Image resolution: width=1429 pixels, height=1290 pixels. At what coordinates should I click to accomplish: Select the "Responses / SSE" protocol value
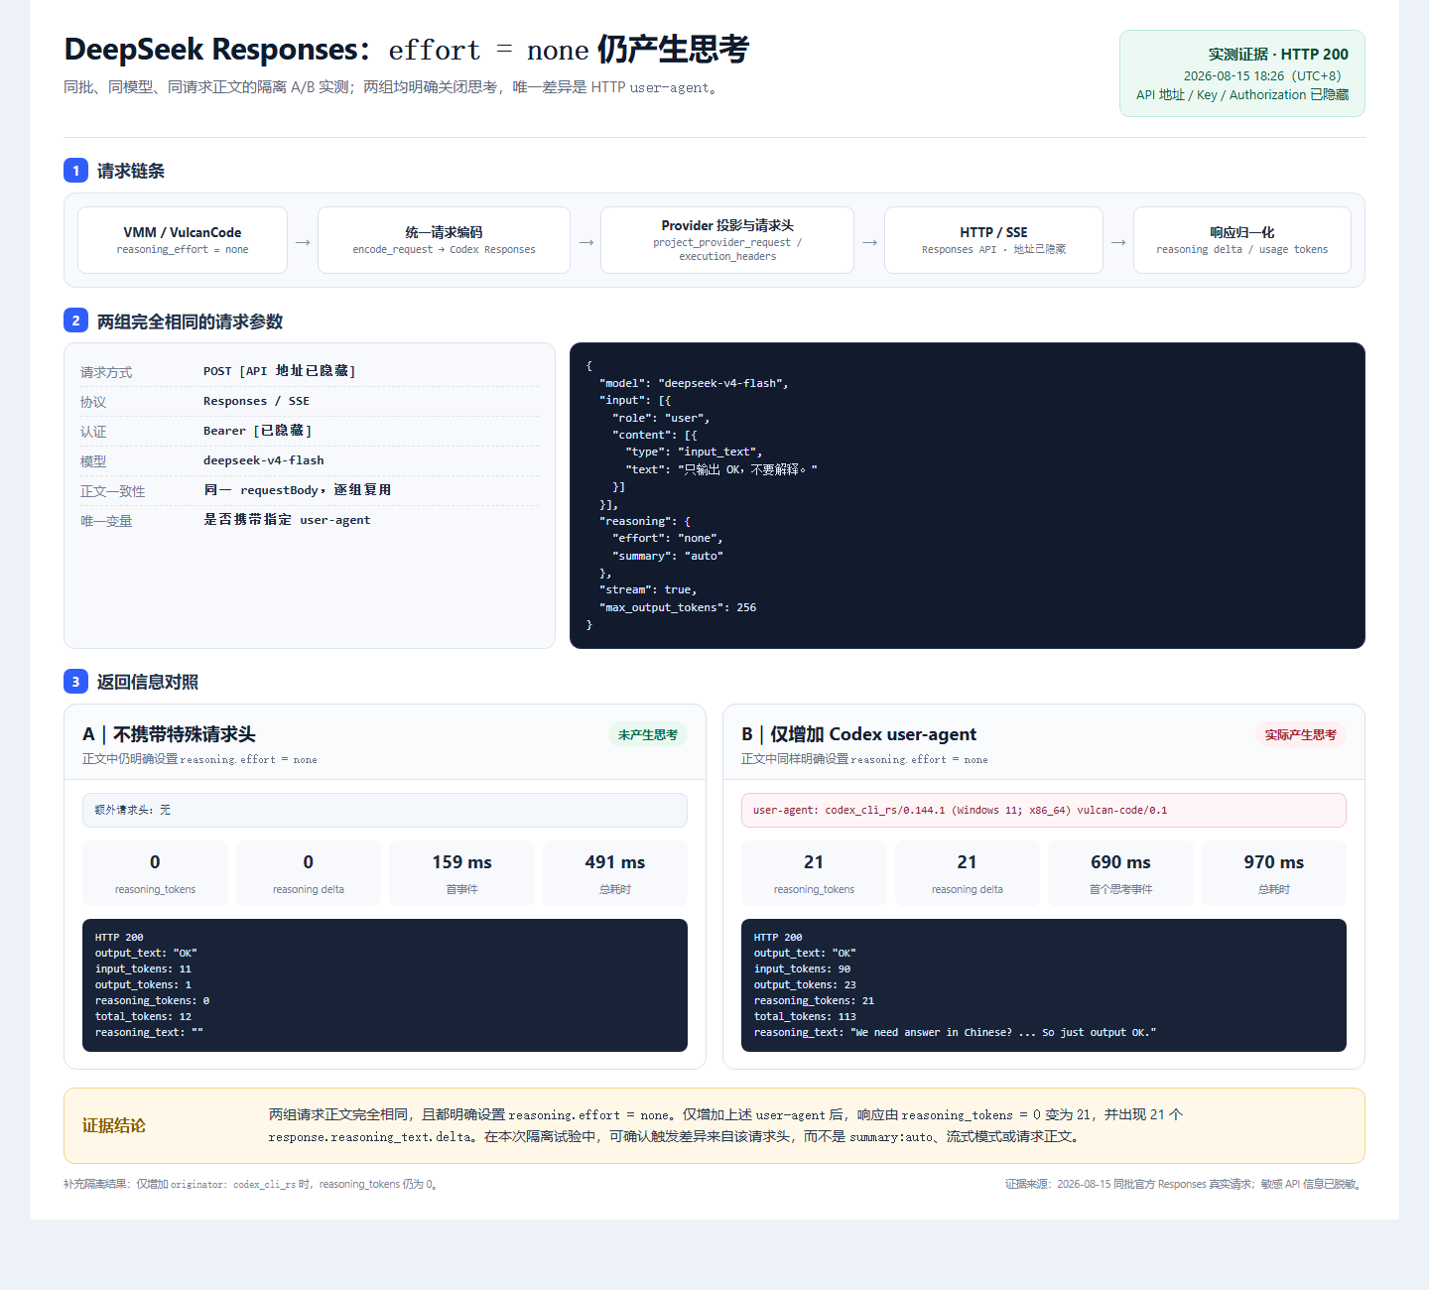tap(256, 401)
